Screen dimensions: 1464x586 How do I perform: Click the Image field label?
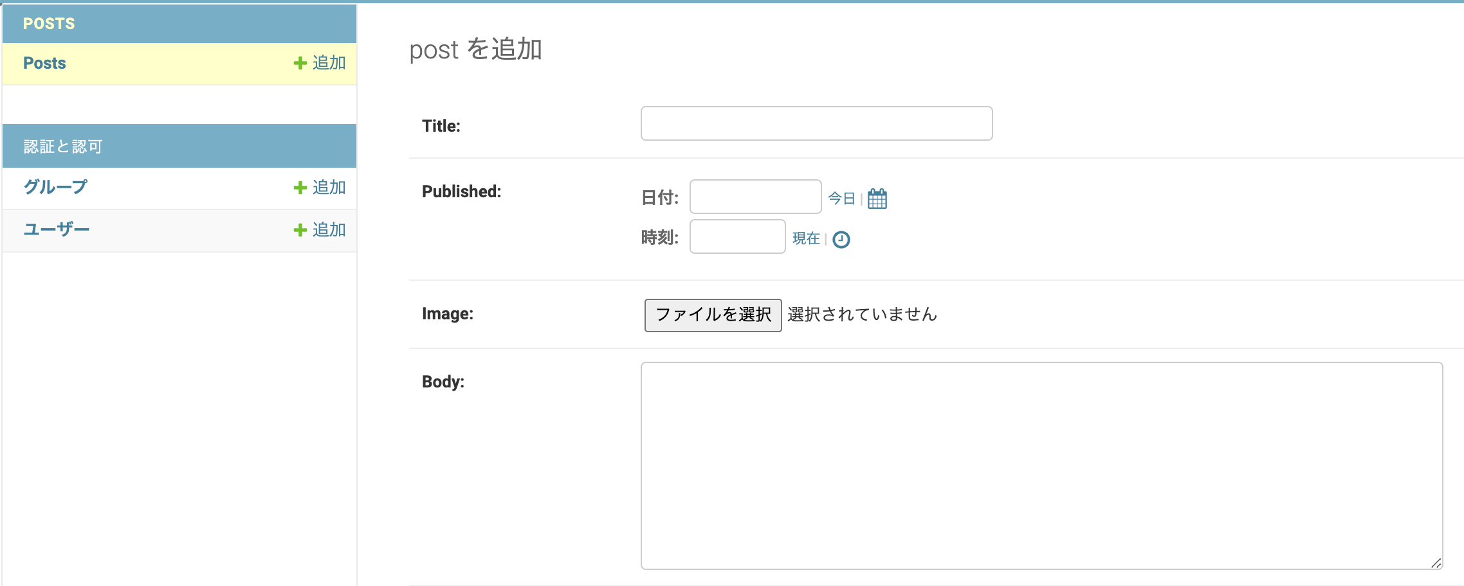click(448, 314)
